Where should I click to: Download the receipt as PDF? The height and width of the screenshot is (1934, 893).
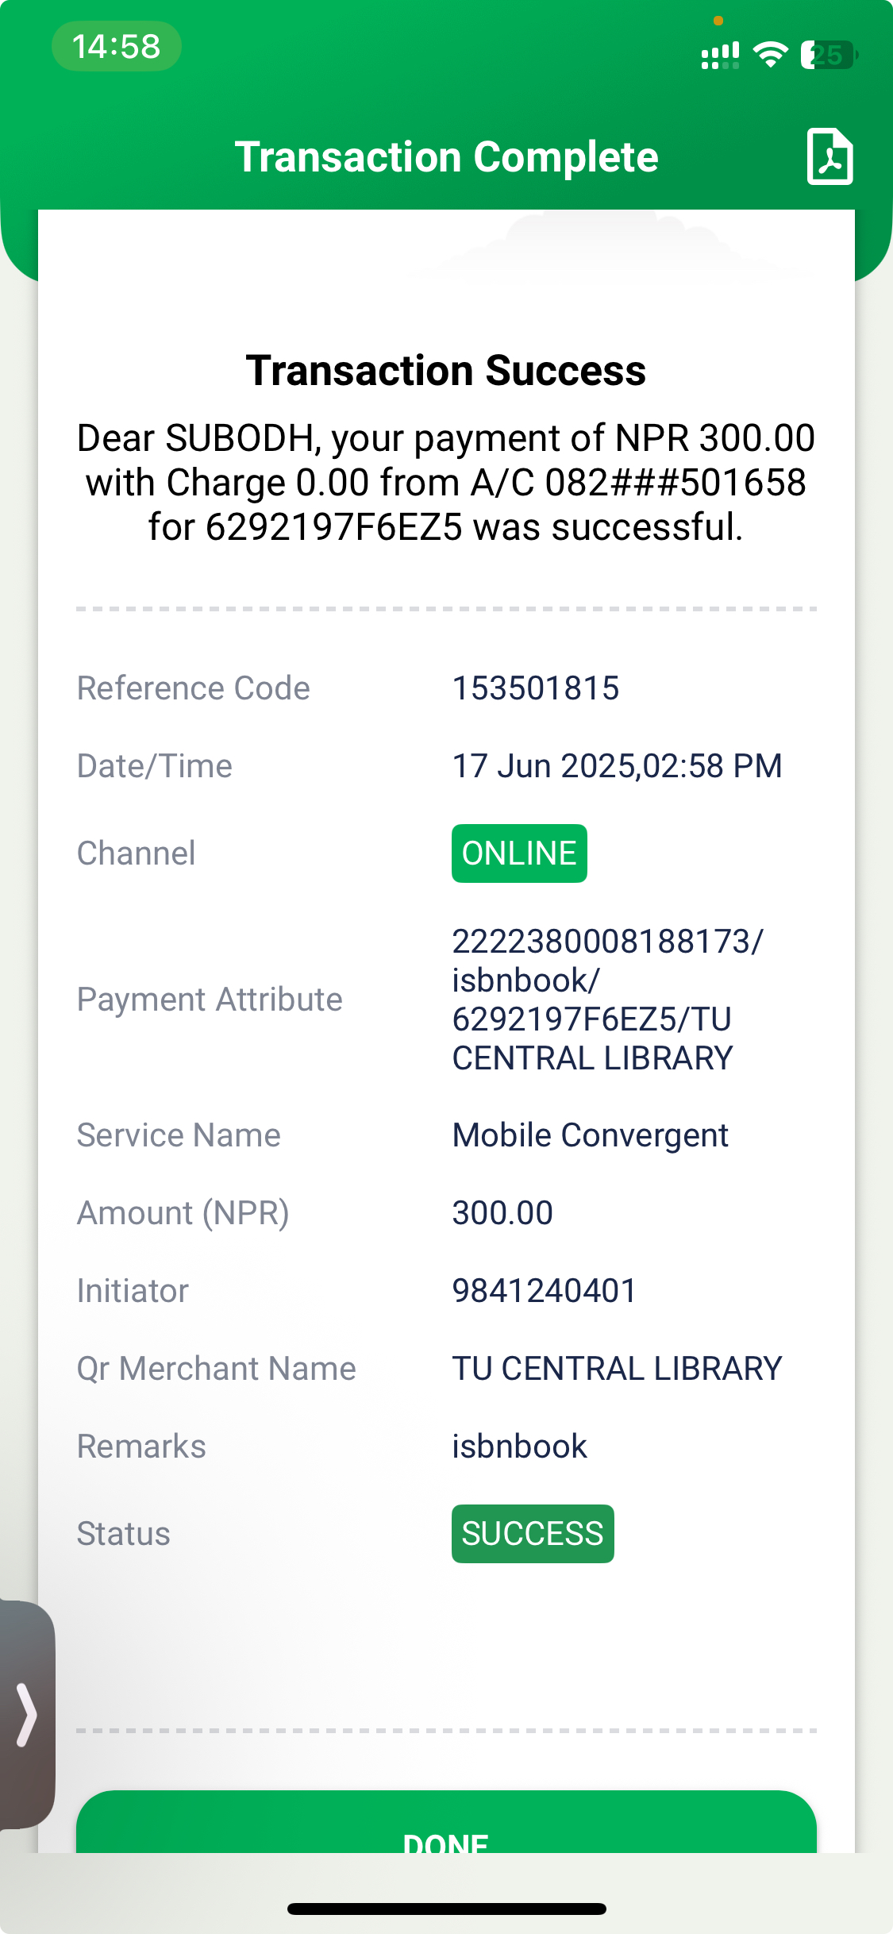pyautogui.click(x=829, y=156)
